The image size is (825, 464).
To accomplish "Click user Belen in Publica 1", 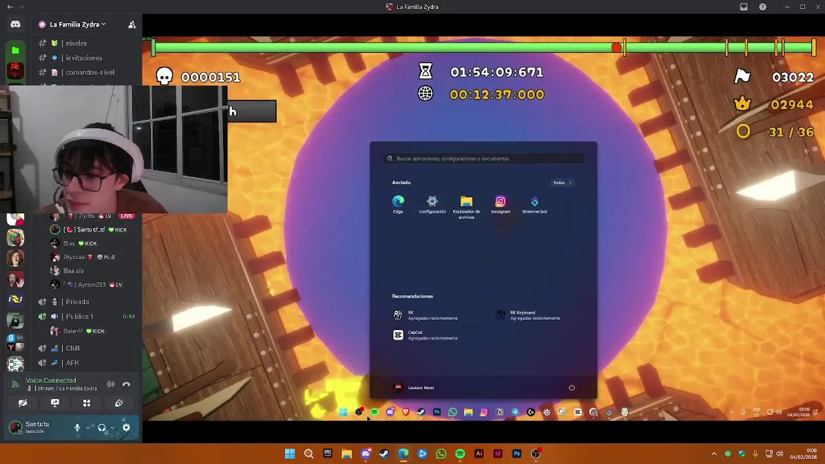I will pos(72,331).
